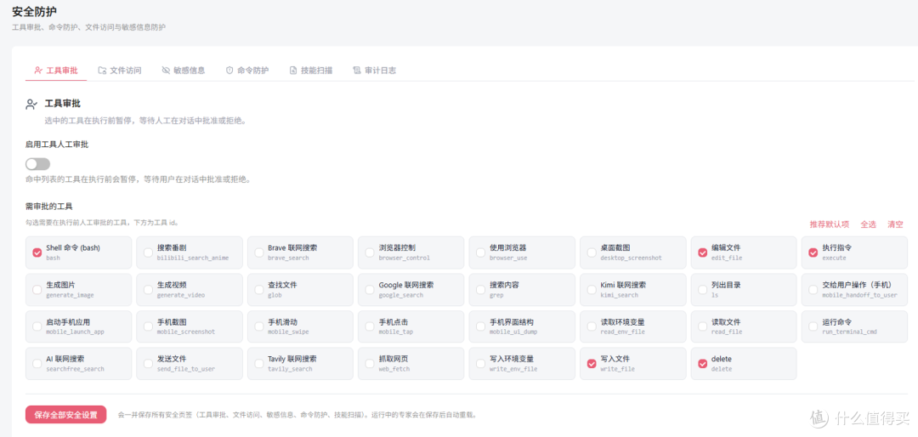Screen dimensions: 918x437
Task: Enable the 启用工具人工审批 switch
Action: (38, 164)
